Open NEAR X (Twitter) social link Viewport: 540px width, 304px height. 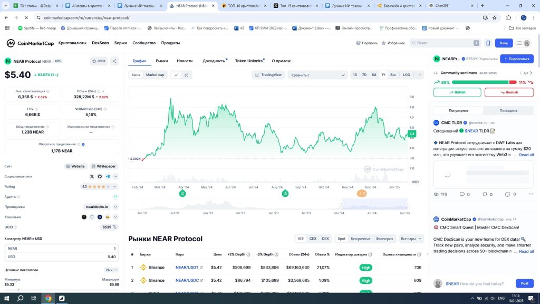[x=92, y=176]
